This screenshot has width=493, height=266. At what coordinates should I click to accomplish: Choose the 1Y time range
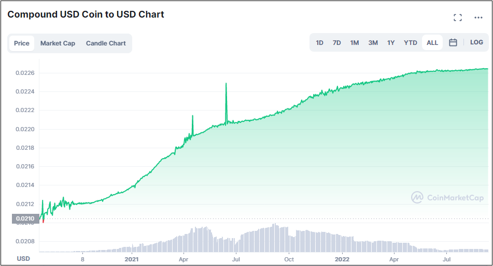[x=391, y=43]
